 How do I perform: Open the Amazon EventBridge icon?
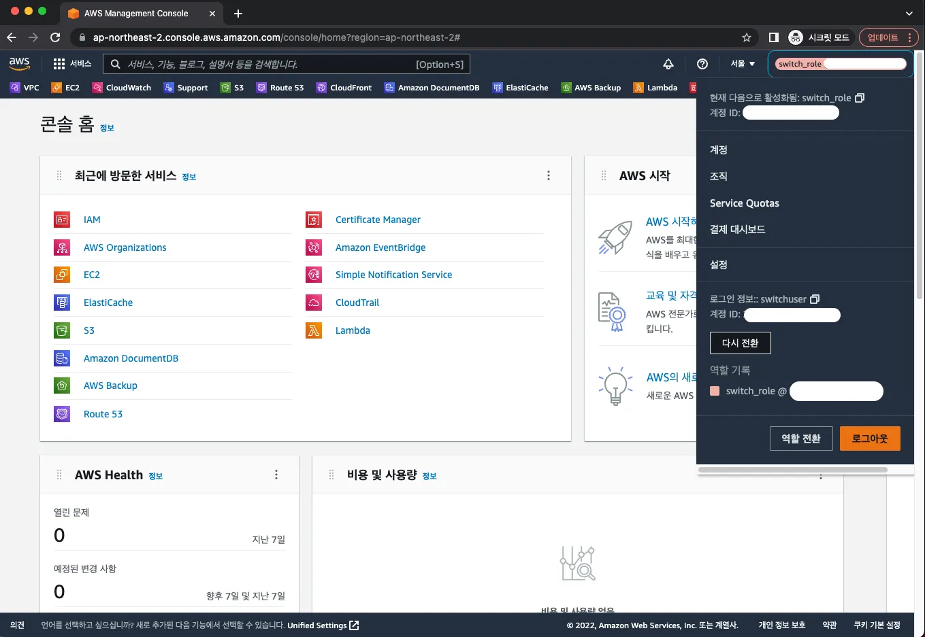coord(314,247)
